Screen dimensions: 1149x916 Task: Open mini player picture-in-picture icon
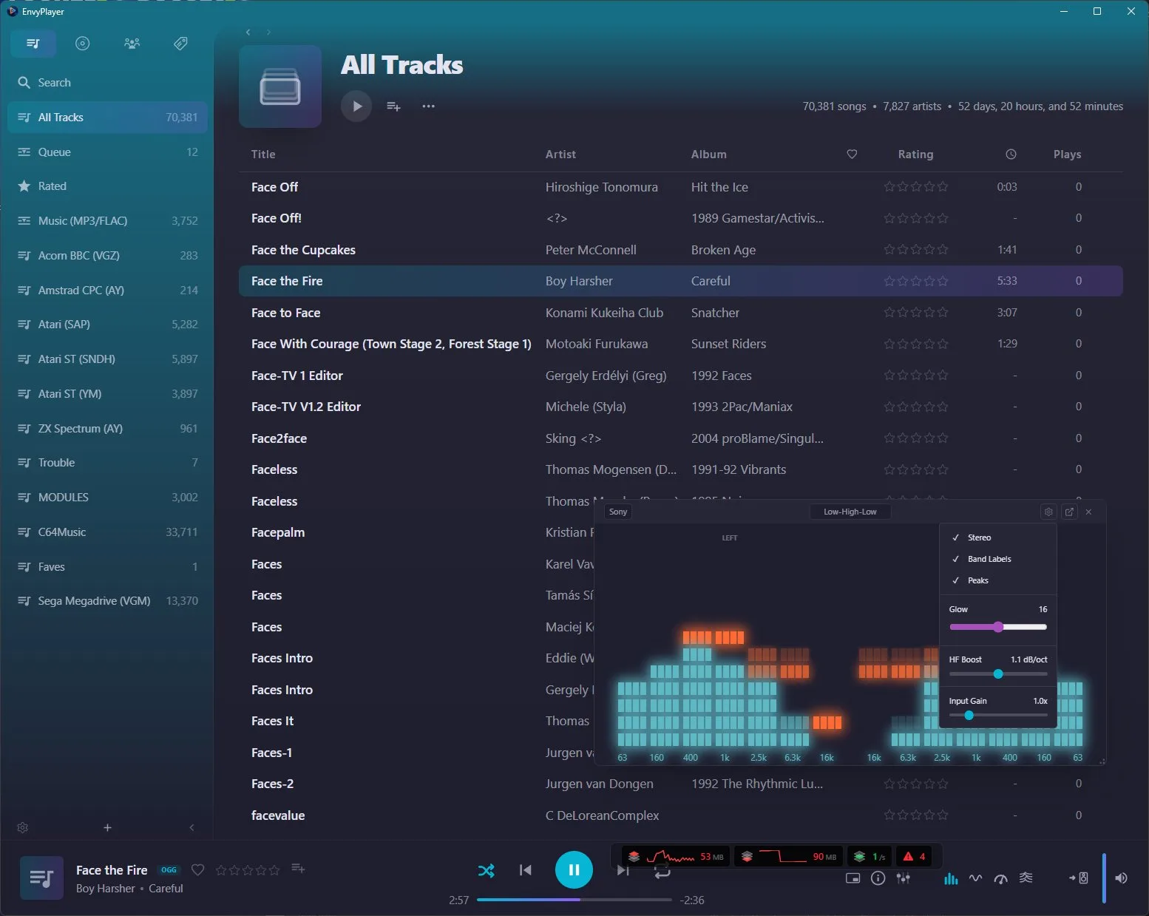853,878
